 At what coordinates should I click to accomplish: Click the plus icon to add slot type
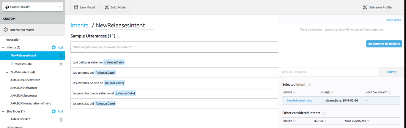(x=54, y=112)
